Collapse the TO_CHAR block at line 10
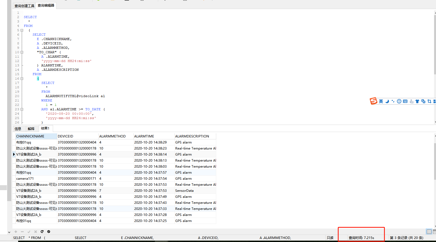Image resolution: width=436 pixels, height=242 pixels. pos(22,52)
